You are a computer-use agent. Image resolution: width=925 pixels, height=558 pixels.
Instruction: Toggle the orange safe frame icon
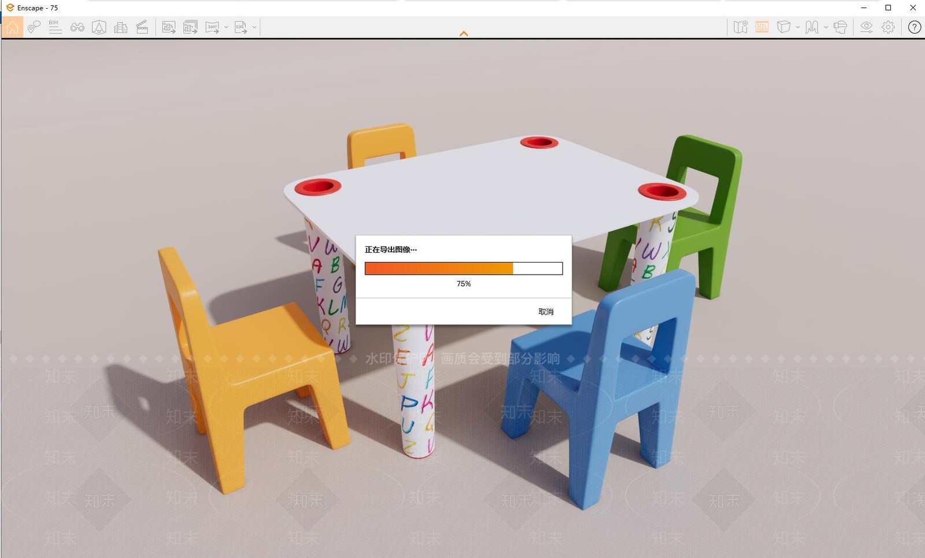point(762,27)
